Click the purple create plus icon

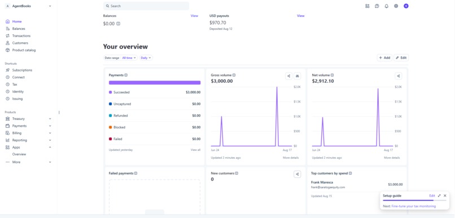406,6
